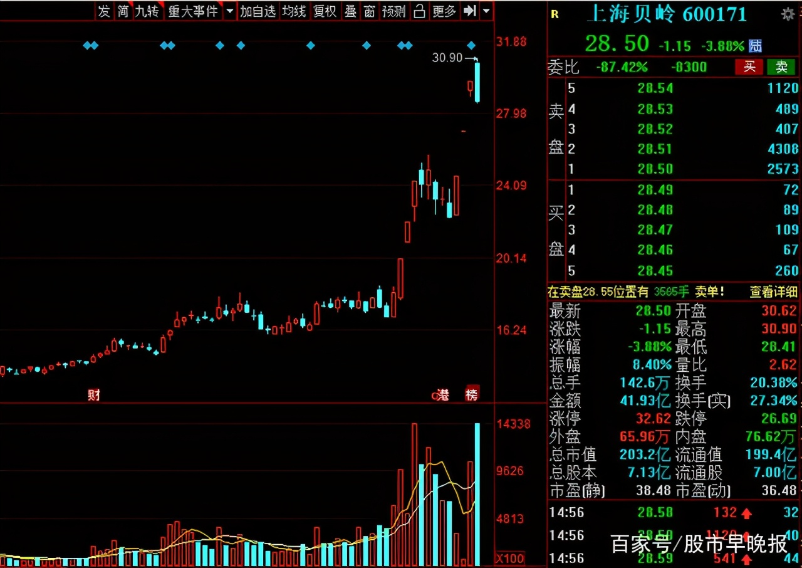This screenshot has width=802, height=568.
Task: Open the 复权 price adjustment option
Action: (325, 11)
